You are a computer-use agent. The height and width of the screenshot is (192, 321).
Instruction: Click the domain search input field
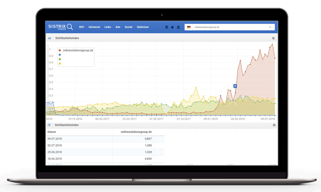tap(230, 27)
